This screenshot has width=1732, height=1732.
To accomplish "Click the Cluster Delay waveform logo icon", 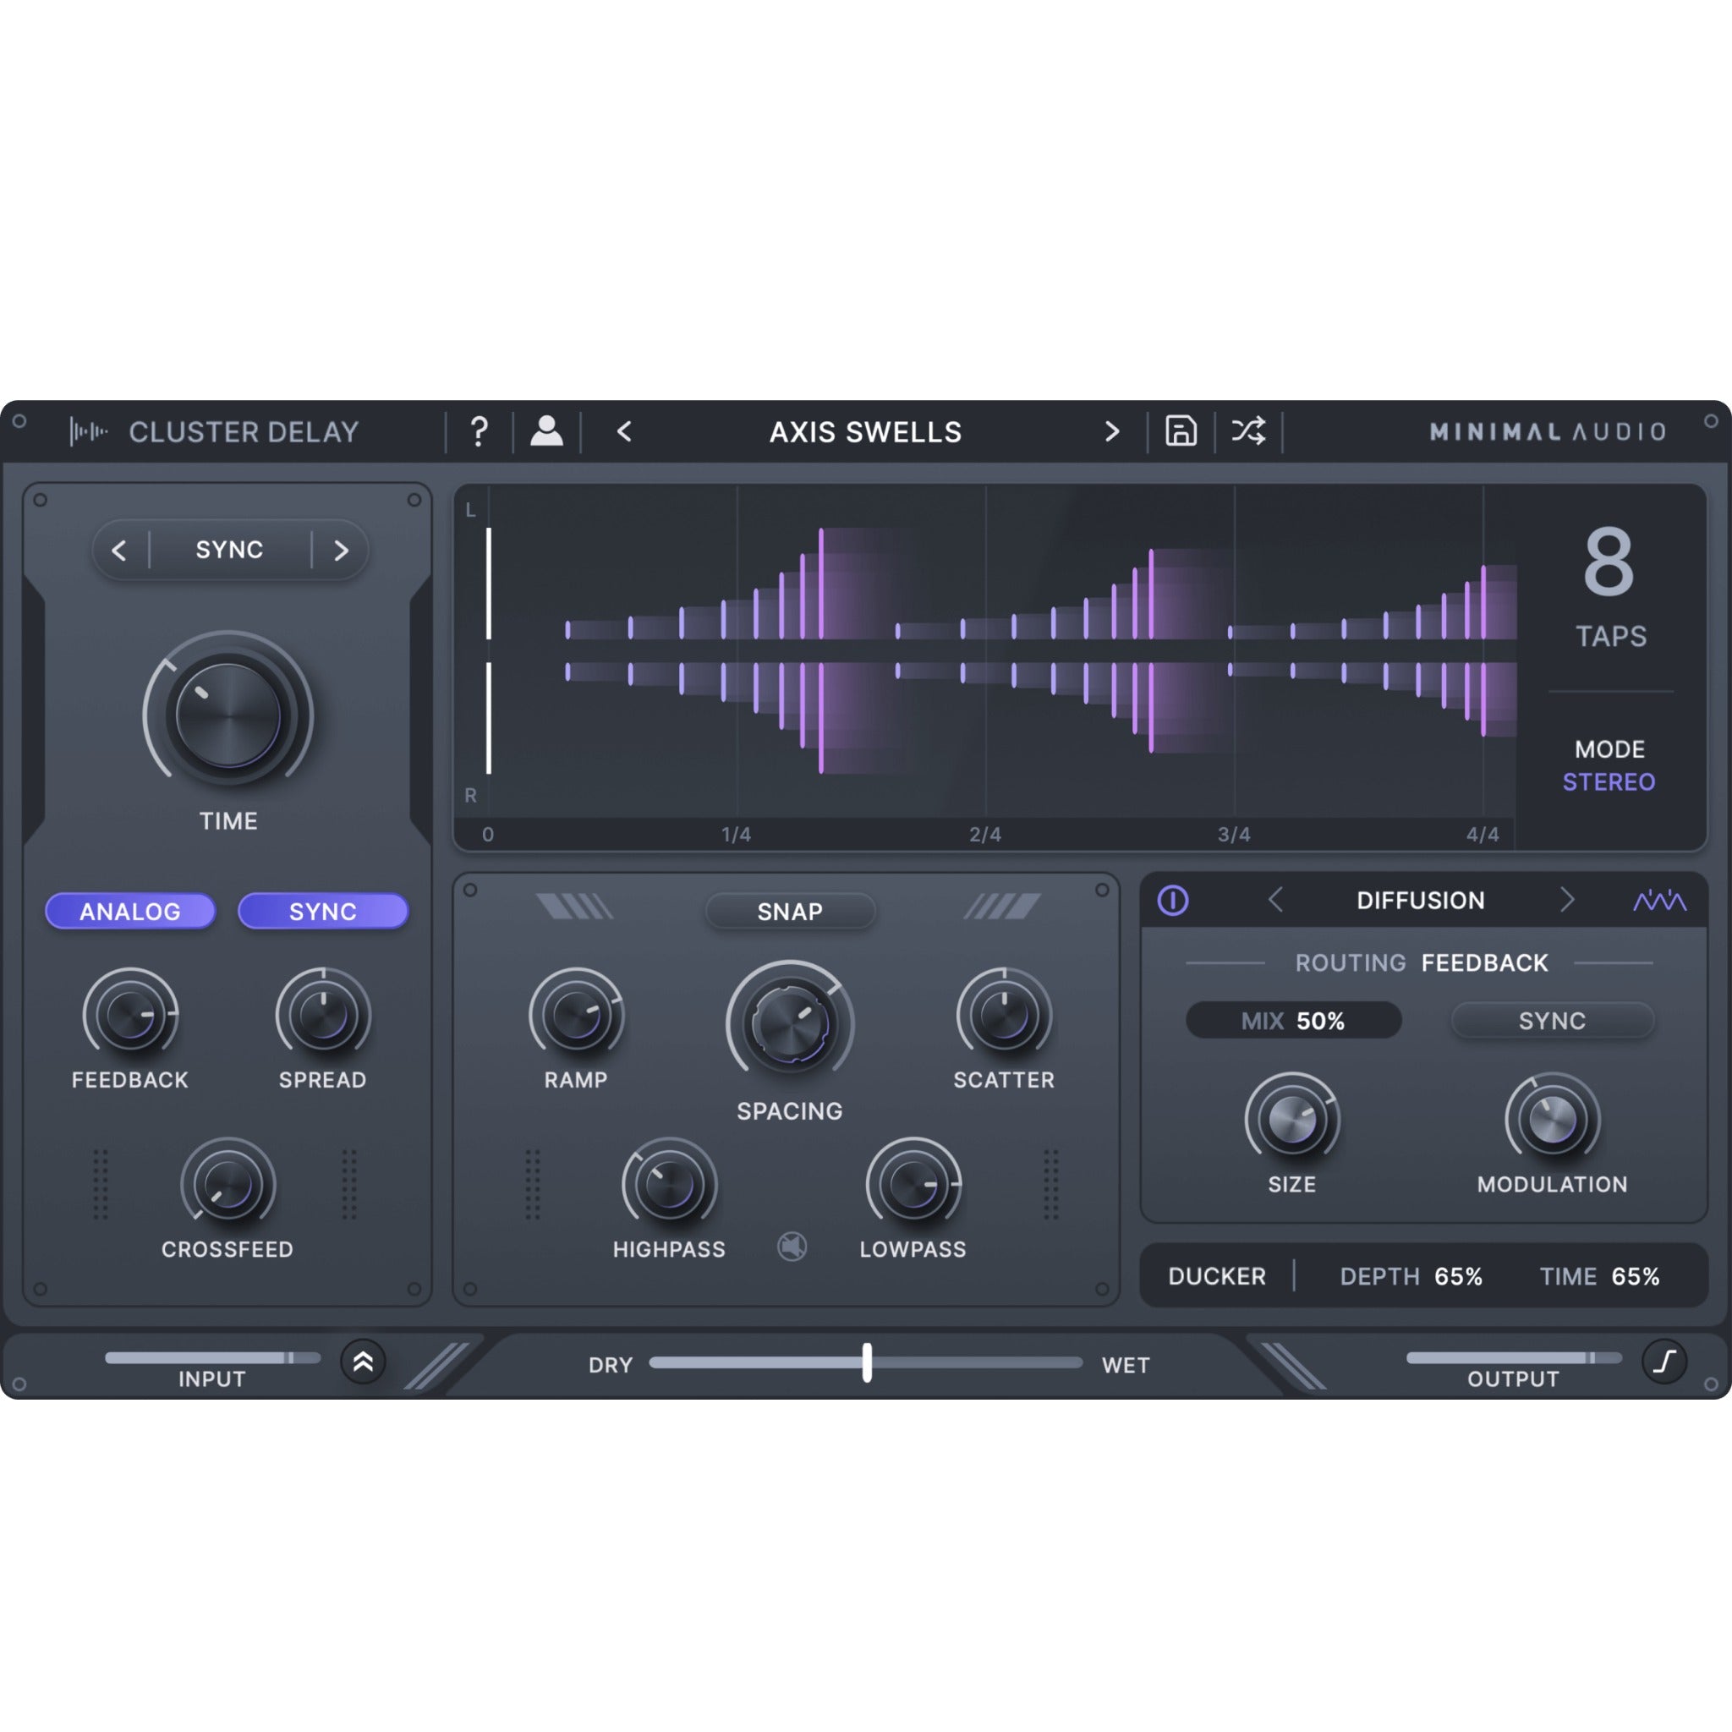I will (x=90, y=432).
